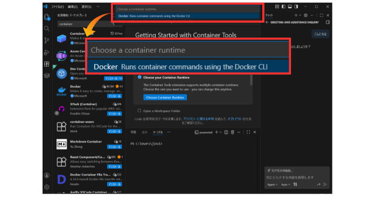Open chat panel more actions menu

tap(312, 15)
